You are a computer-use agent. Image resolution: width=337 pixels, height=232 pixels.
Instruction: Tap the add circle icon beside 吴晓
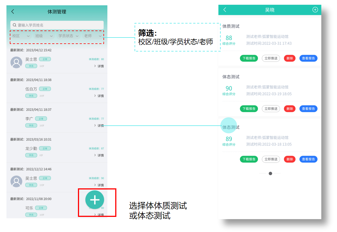tap(315, 10)
